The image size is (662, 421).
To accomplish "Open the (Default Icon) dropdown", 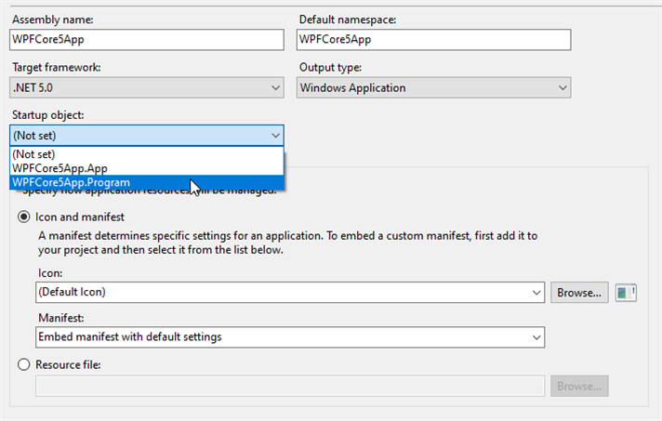I will click(x=290, y=292).
